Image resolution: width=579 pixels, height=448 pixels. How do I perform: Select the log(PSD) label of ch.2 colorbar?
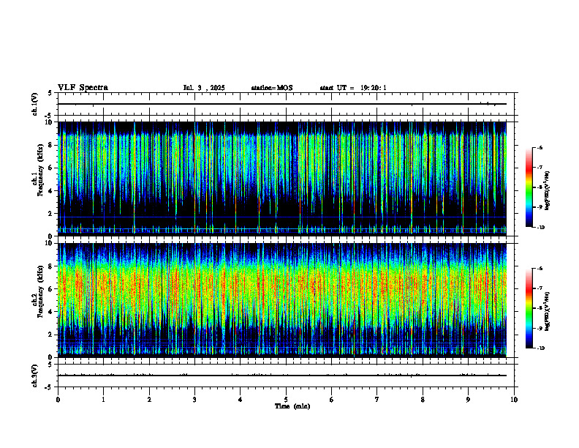pos(548,311)
